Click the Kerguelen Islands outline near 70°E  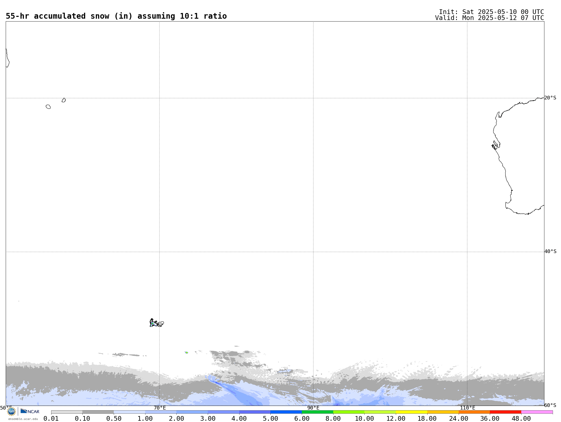[157, 323]
